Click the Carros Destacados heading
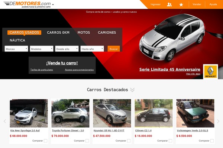This screenshot has width=223, height=148. coord(107,90)
